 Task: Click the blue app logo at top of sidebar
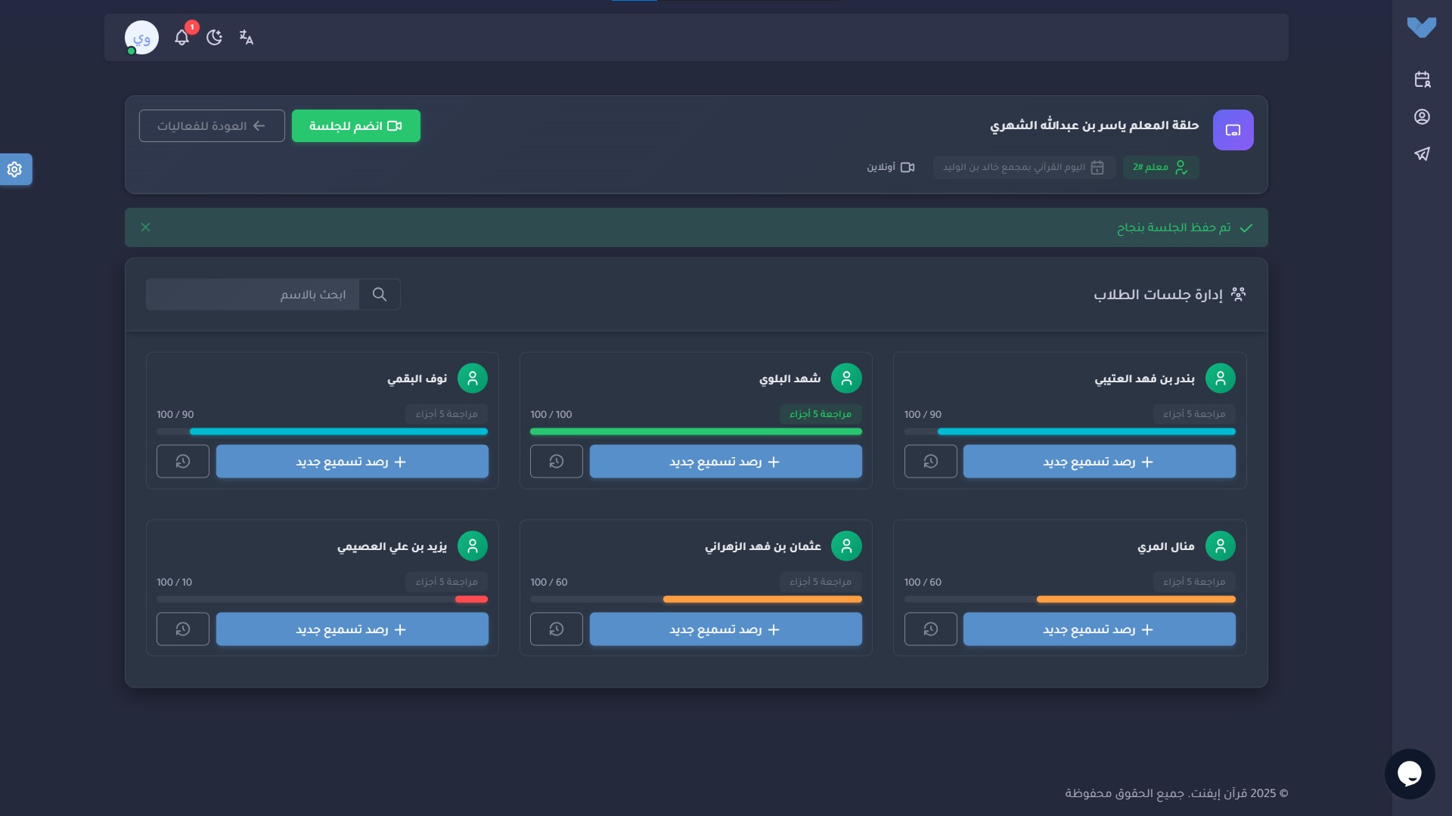point(1423,27)
